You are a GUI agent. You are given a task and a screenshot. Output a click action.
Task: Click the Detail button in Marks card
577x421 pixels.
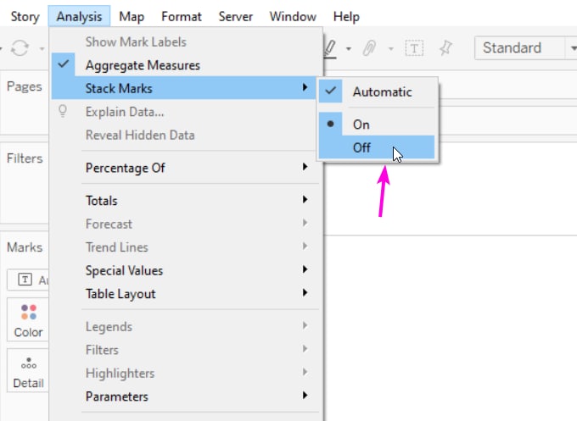click(x=28, y=371)
